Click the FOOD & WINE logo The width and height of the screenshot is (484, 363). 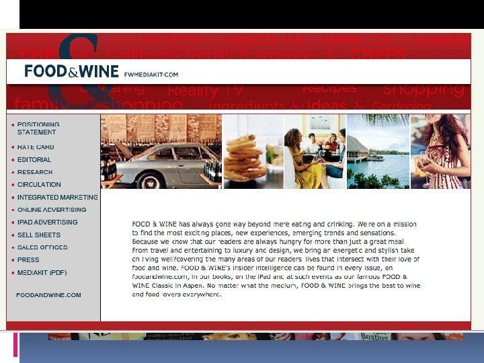[71, 71]
